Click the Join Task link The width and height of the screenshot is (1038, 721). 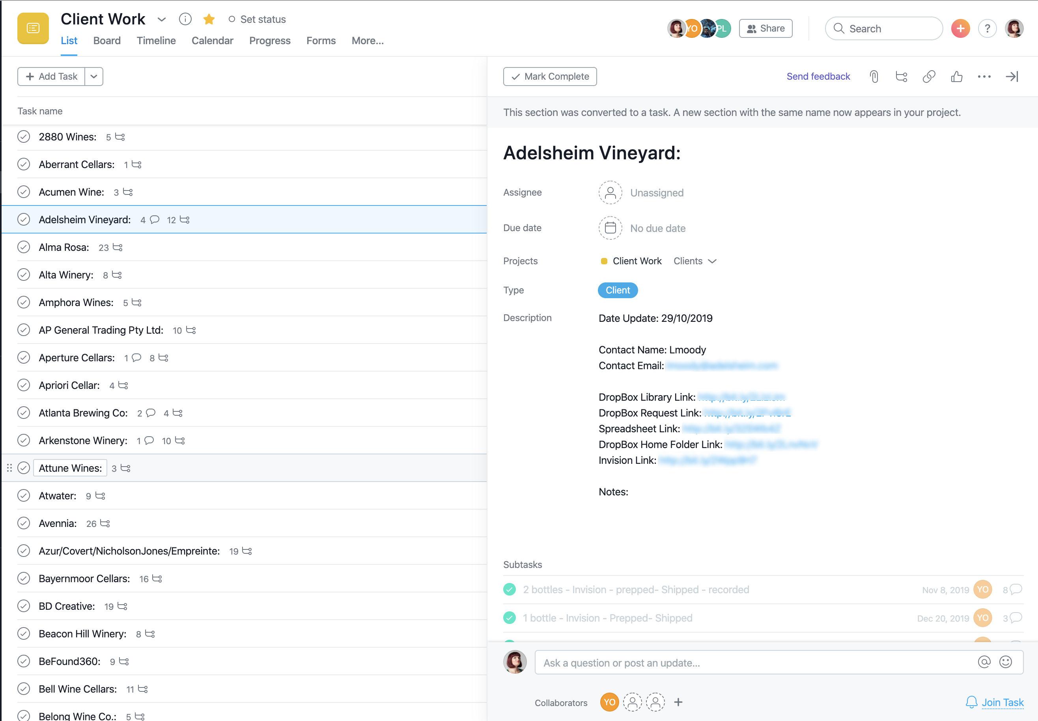point(1002,702)
